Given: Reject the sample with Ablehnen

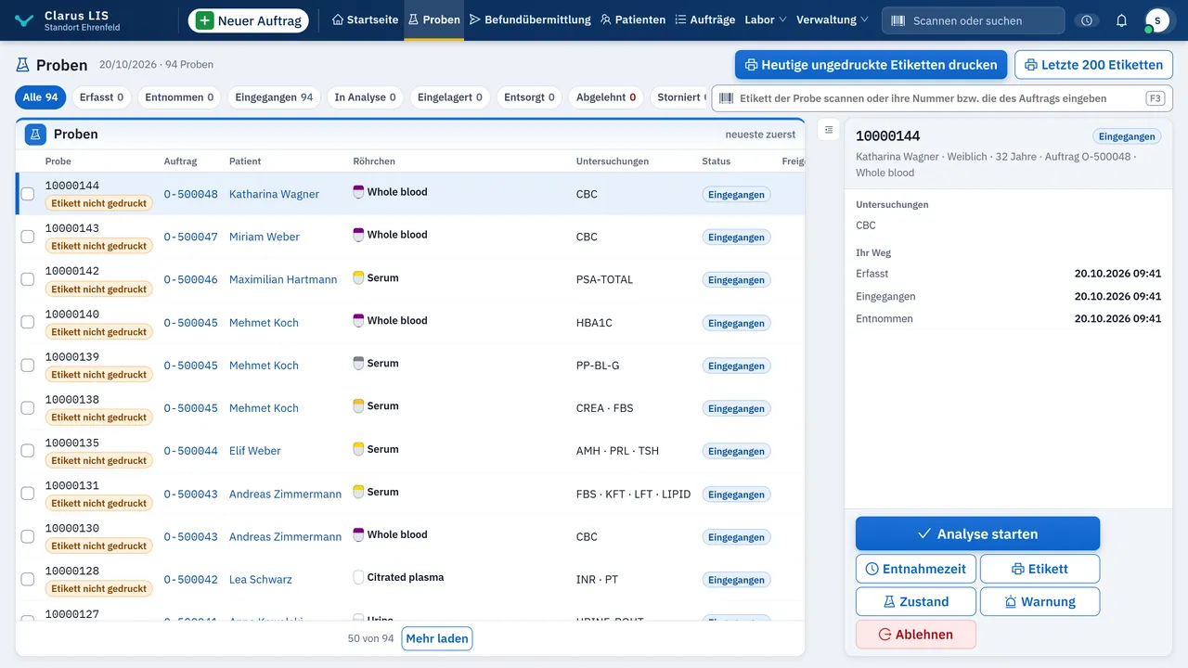Looking at the screenshot, I should tap(915, 634).
